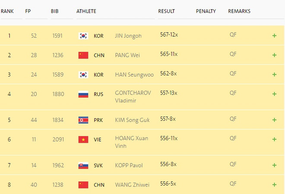
Task: Click Vietnam flag beside HOANG Xuan Vinh
Action: (x=83, y=139)
